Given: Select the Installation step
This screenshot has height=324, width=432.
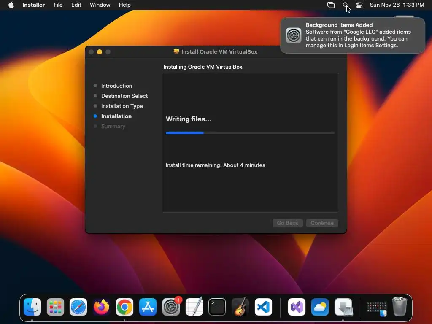Looking at the screenshot, I should click(116, 116).
